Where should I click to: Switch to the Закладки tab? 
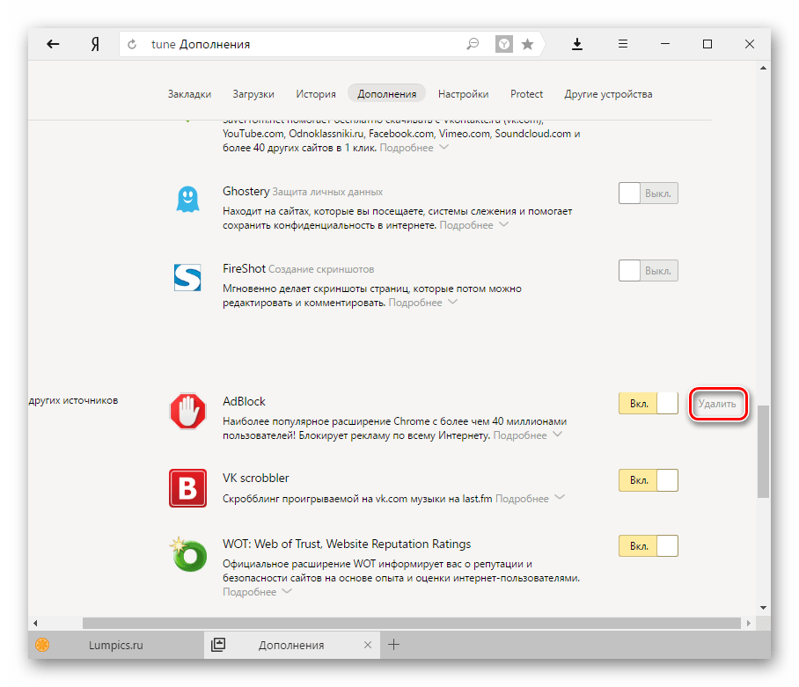coord(189,94)
